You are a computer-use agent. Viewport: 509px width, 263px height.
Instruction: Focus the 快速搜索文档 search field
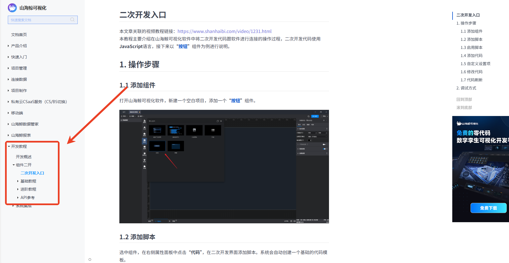point(43,20)
